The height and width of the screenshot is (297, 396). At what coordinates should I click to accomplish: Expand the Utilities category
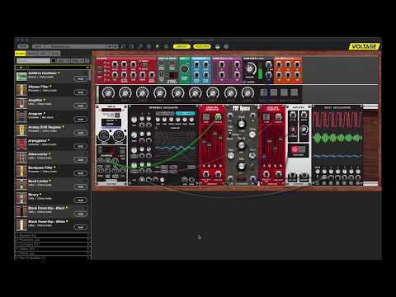[53, 249]
